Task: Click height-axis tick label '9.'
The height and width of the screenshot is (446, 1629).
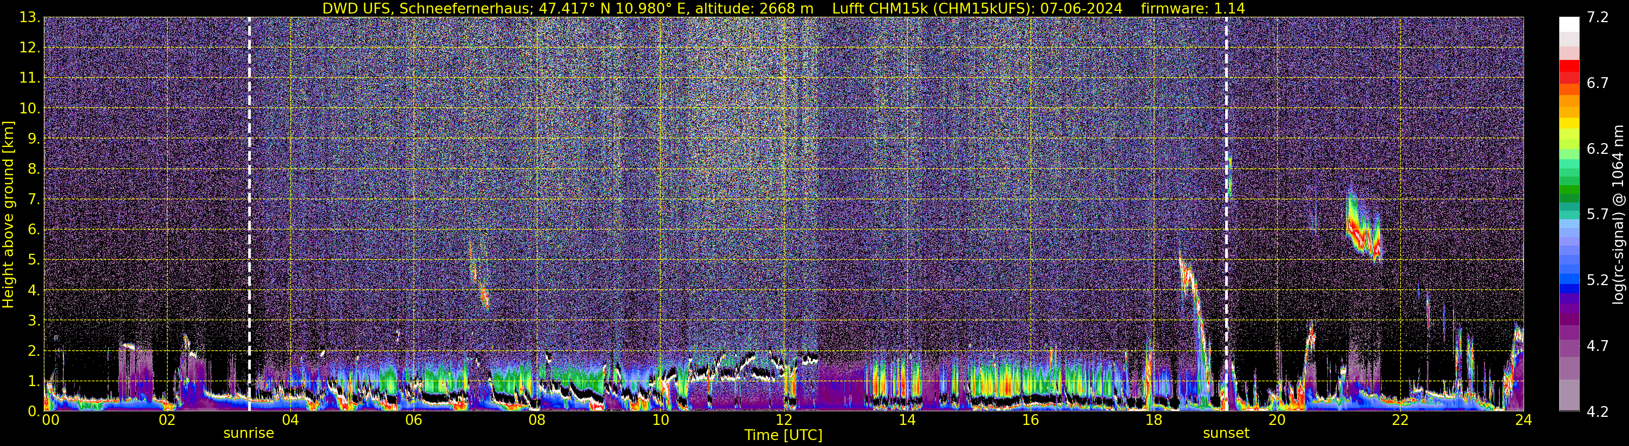Action: [34, 139]
